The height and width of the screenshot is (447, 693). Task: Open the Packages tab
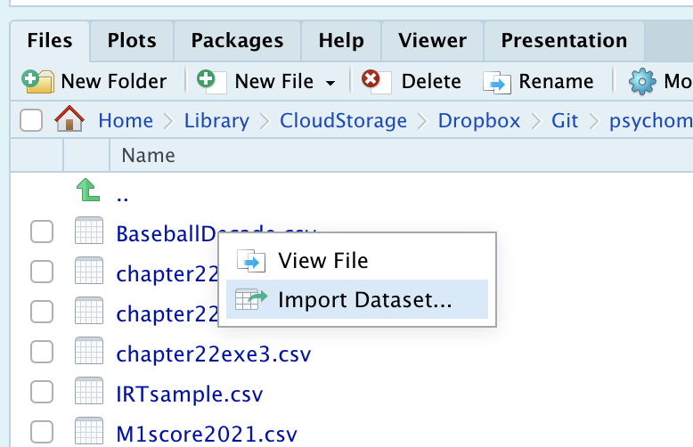[x=237, y=40]
